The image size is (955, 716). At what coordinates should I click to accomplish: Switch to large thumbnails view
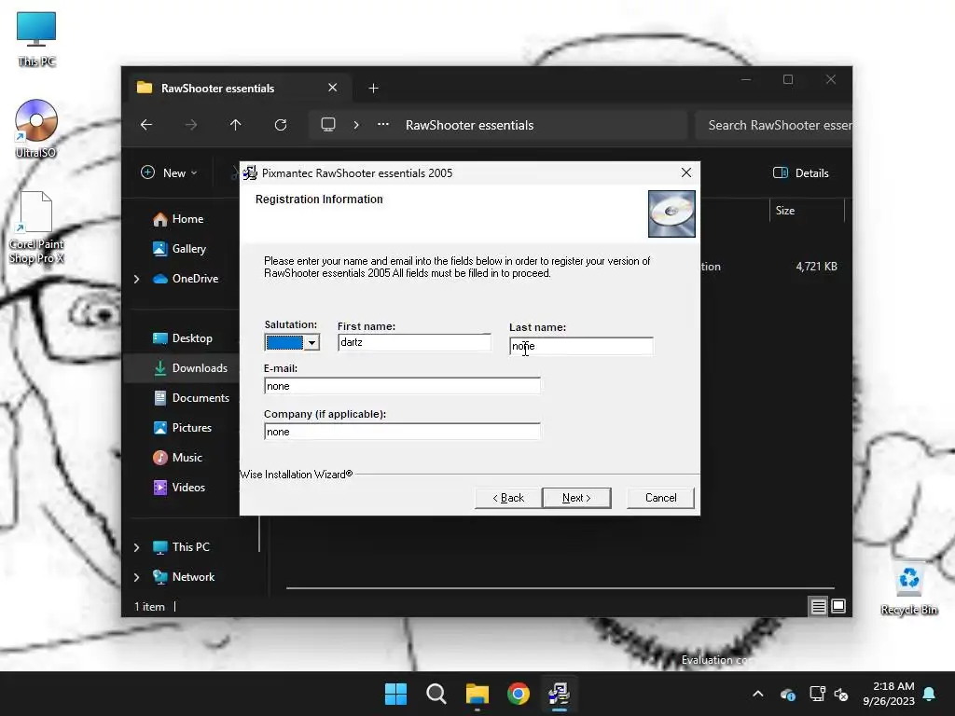838,606
